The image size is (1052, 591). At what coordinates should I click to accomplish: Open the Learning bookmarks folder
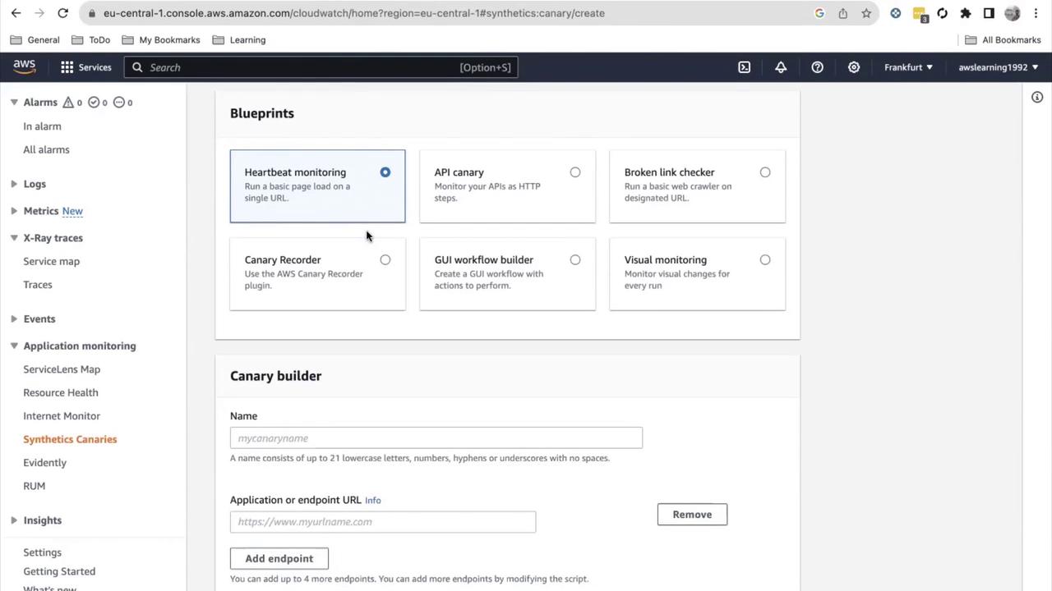pos(239,39)
